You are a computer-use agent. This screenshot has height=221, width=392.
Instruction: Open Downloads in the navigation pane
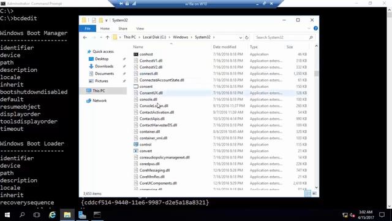coord(104,66)
